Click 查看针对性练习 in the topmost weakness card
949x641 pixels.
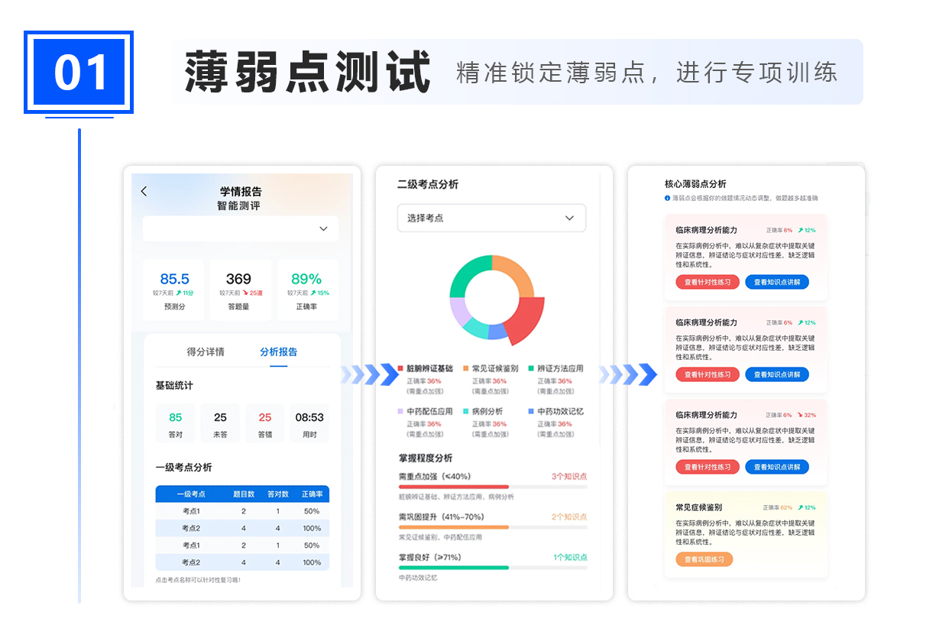(707, 282)
